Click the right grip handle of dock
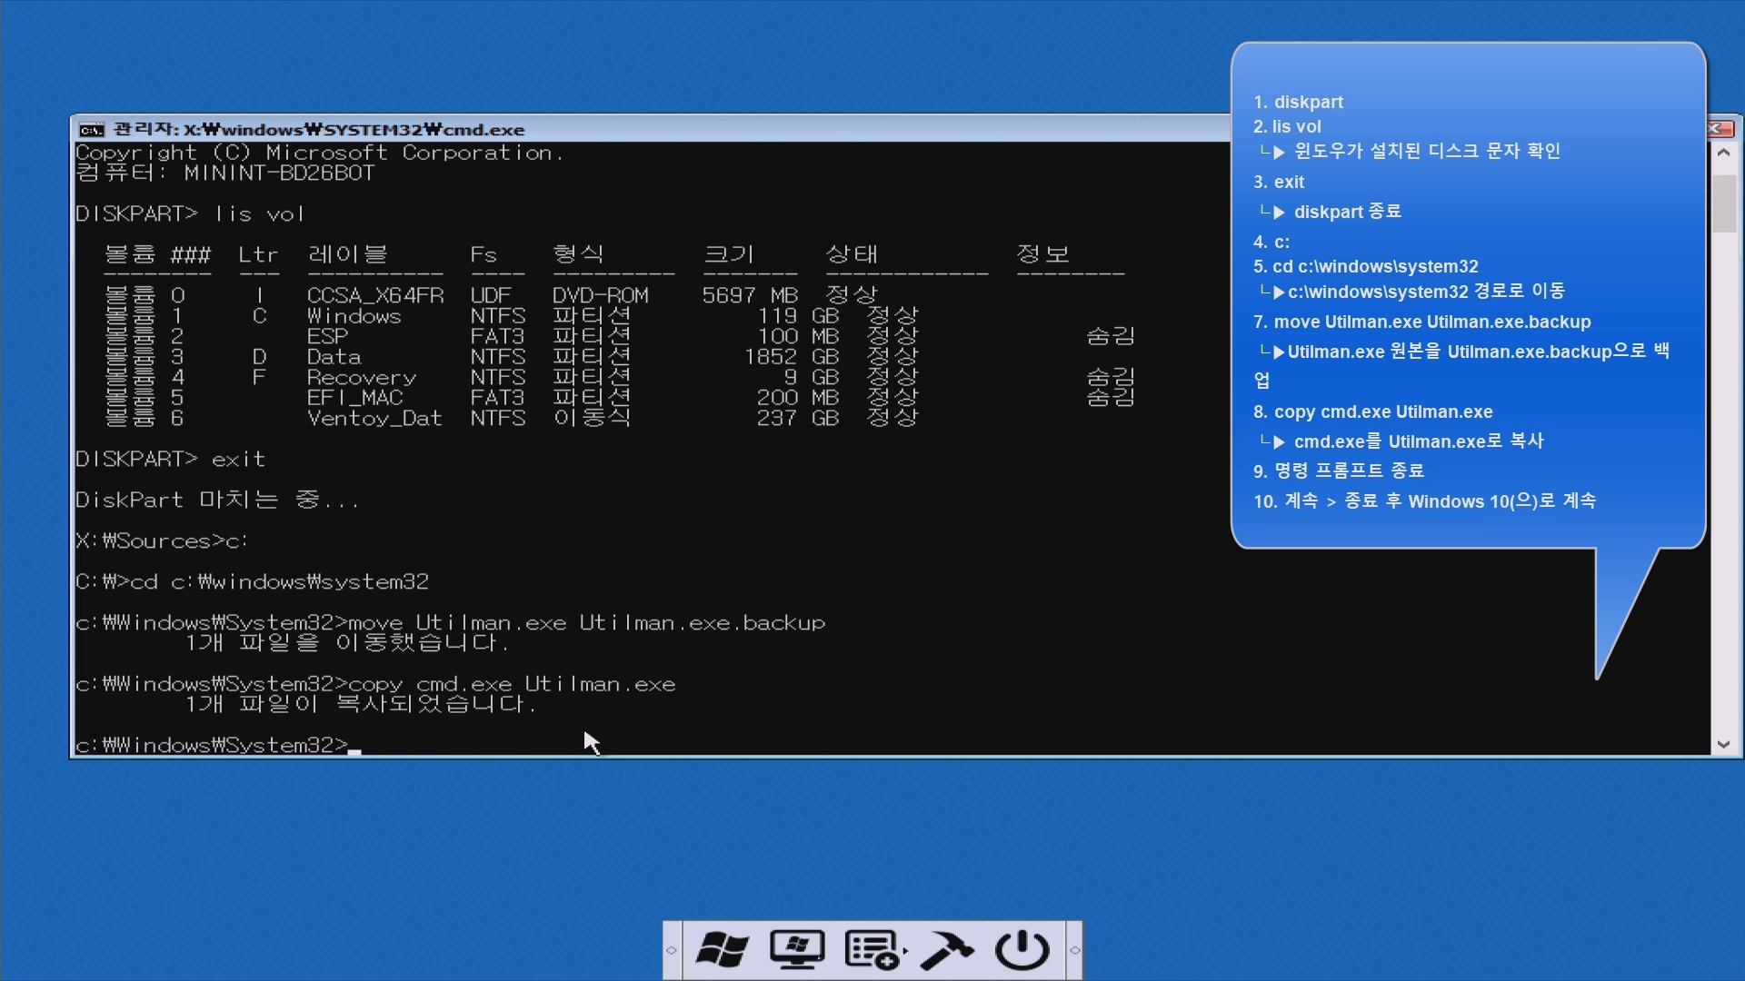 click(1074, 950)
